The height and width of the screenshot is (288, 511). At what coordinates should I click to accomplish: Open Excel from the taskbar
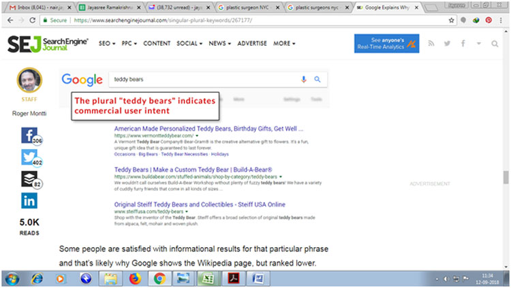tap(208, 279)
